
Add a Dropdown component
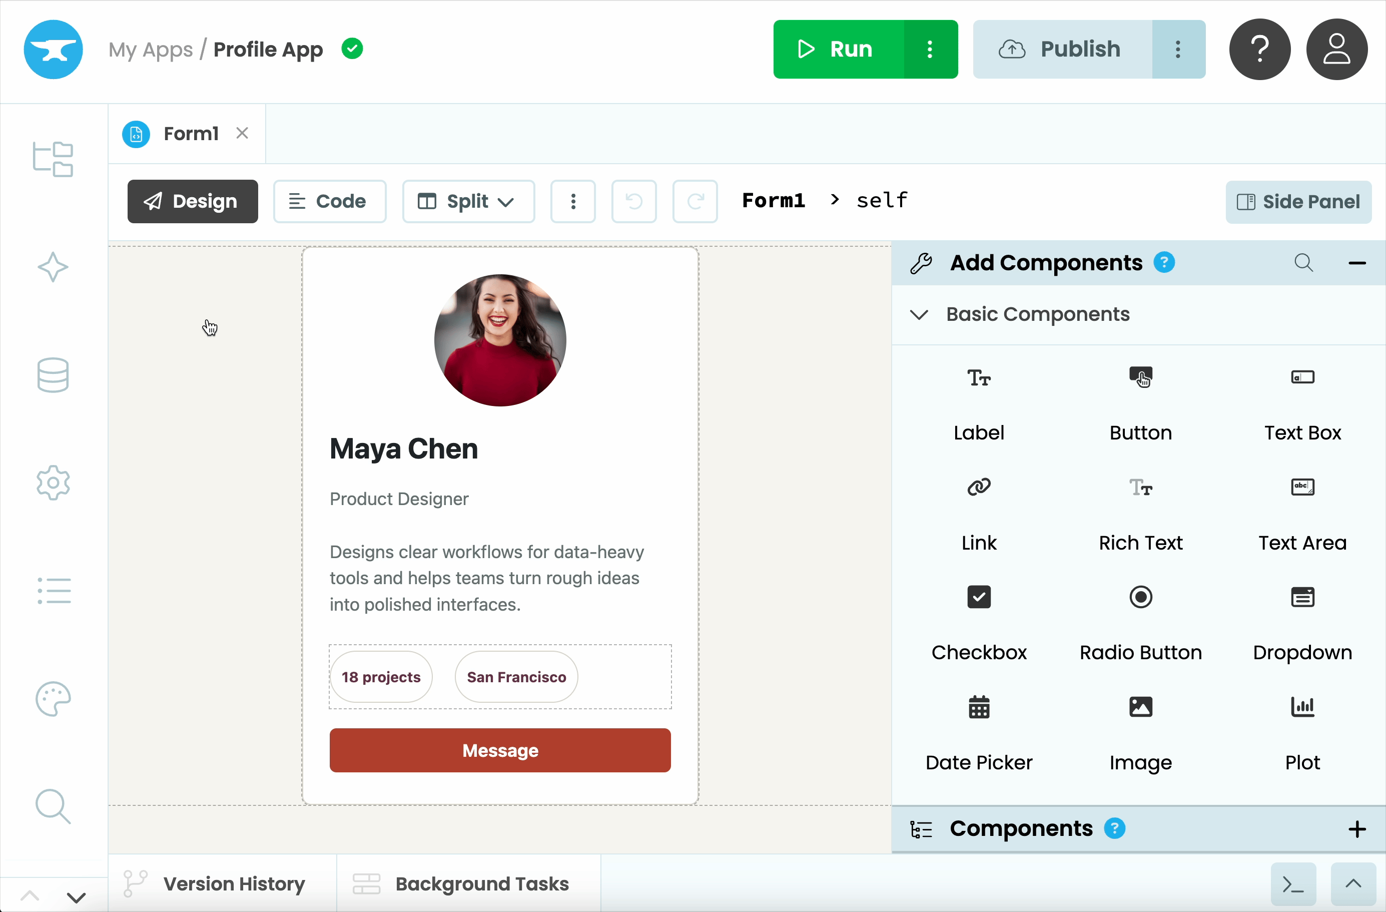pos(1302,623)
